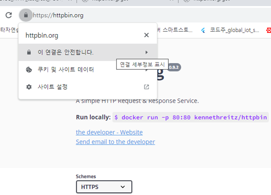Open the 타자연습 bookmark
This screenshot has width=271, height=195.
coord(9,30)
